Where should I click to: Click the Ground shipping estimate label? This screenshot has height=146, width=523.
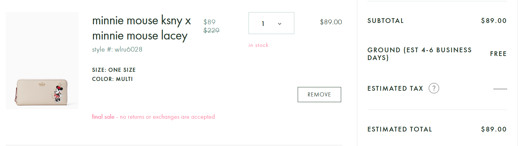point(419,54)
